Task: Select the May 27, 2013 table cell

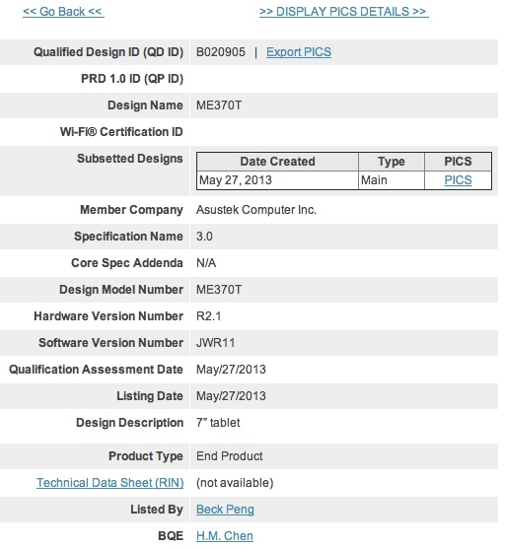Action: (x=277, y=180)
